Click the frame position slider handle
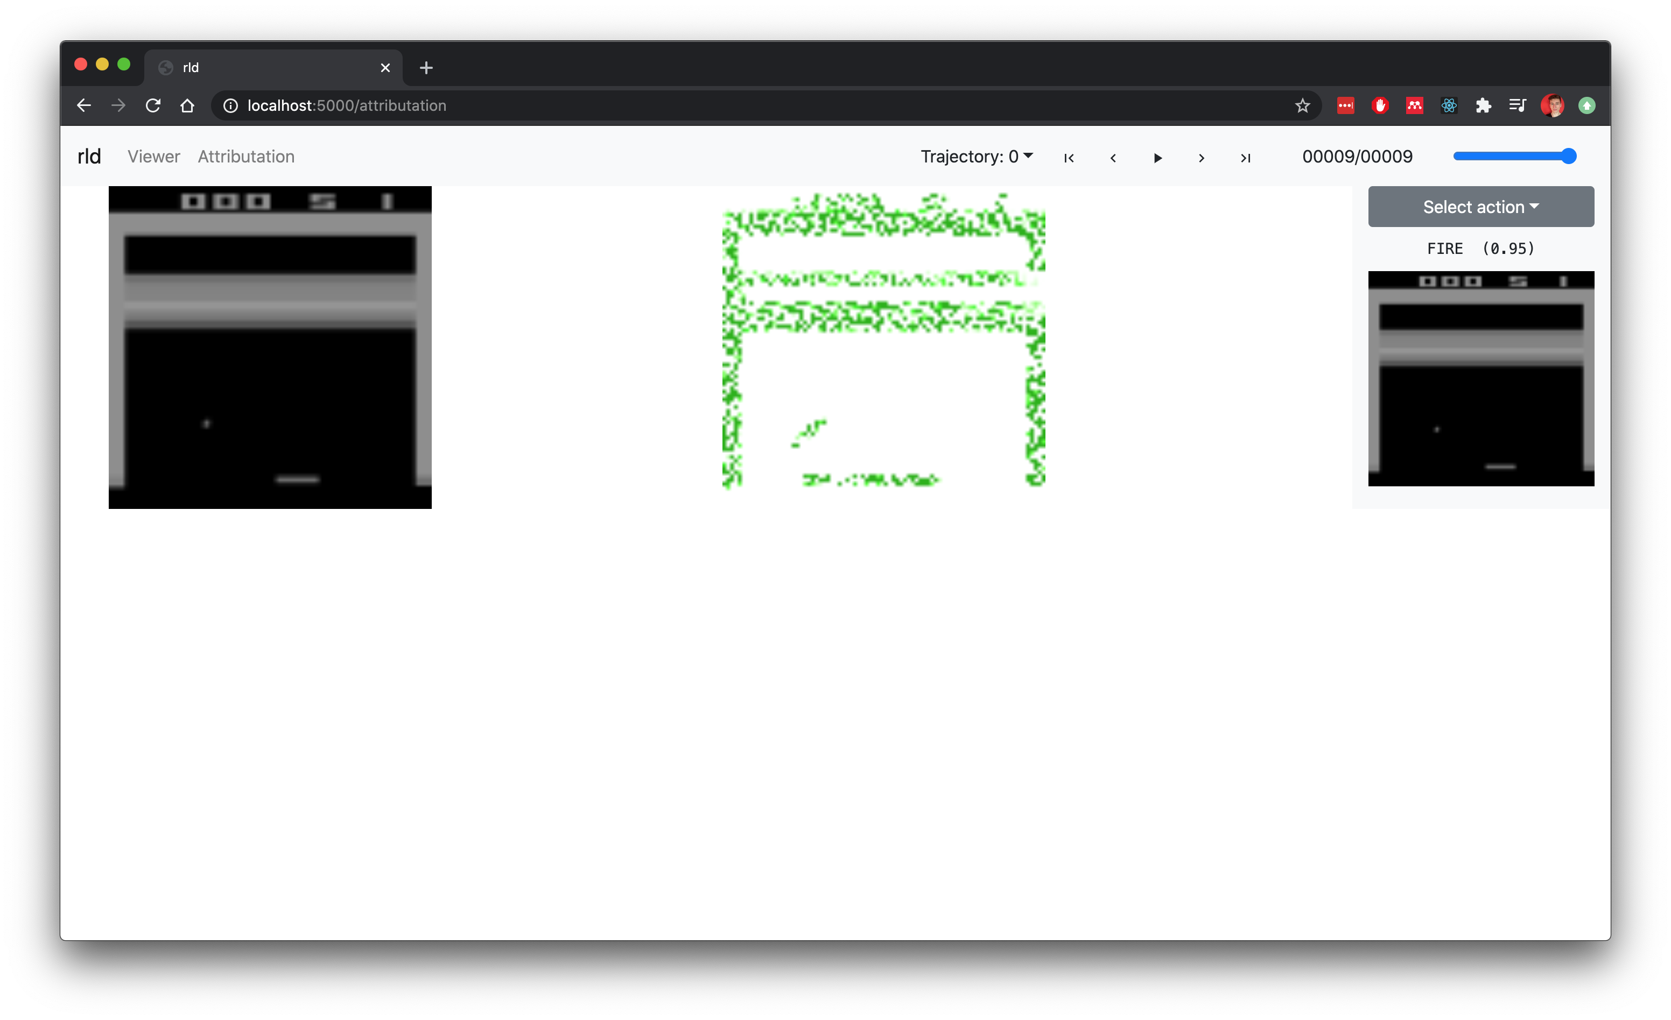Image resolution: width=1671 pixels, height=1020 pixels. click(1568, 157)
